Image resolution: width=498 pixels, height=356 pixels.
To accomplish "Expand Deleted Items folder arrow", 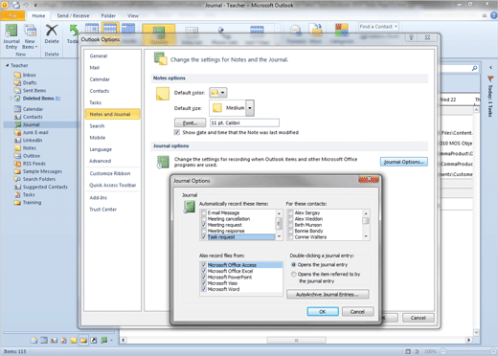I will 11,99.
